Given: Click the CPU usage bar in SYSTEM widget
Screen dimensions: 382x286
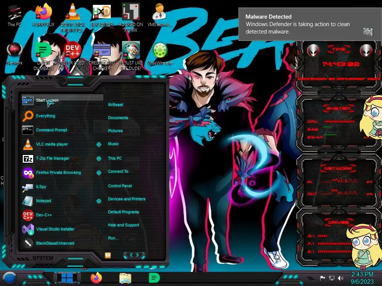Looking at the screenshot, I should (x=339, y=121).
